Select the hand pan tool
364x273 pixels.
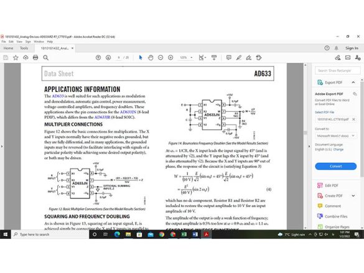151,57
